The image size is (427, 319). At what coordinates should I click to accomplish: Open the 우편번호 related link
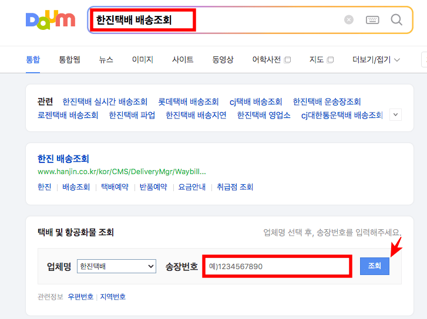pos(80,297)
